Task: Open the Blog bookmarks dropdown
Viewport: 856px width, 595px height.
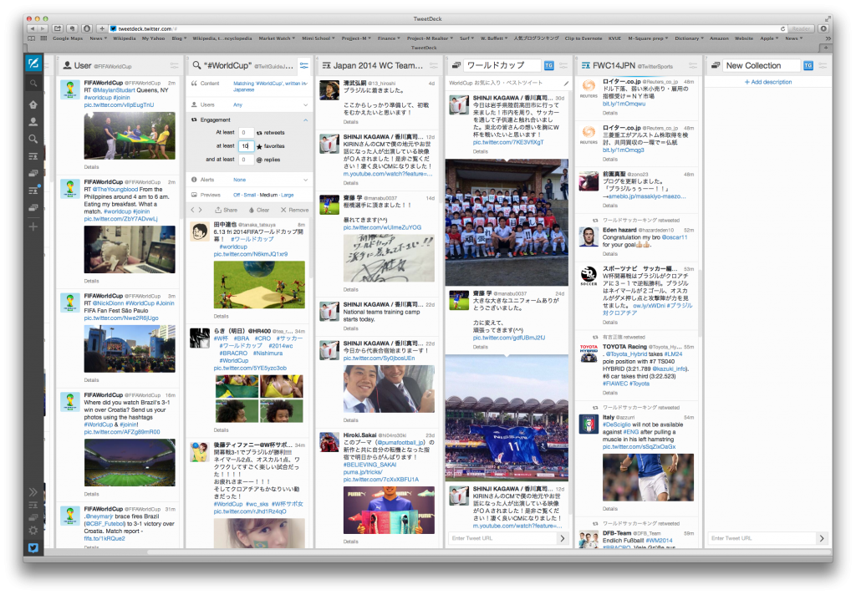Action: click(179, 38)
